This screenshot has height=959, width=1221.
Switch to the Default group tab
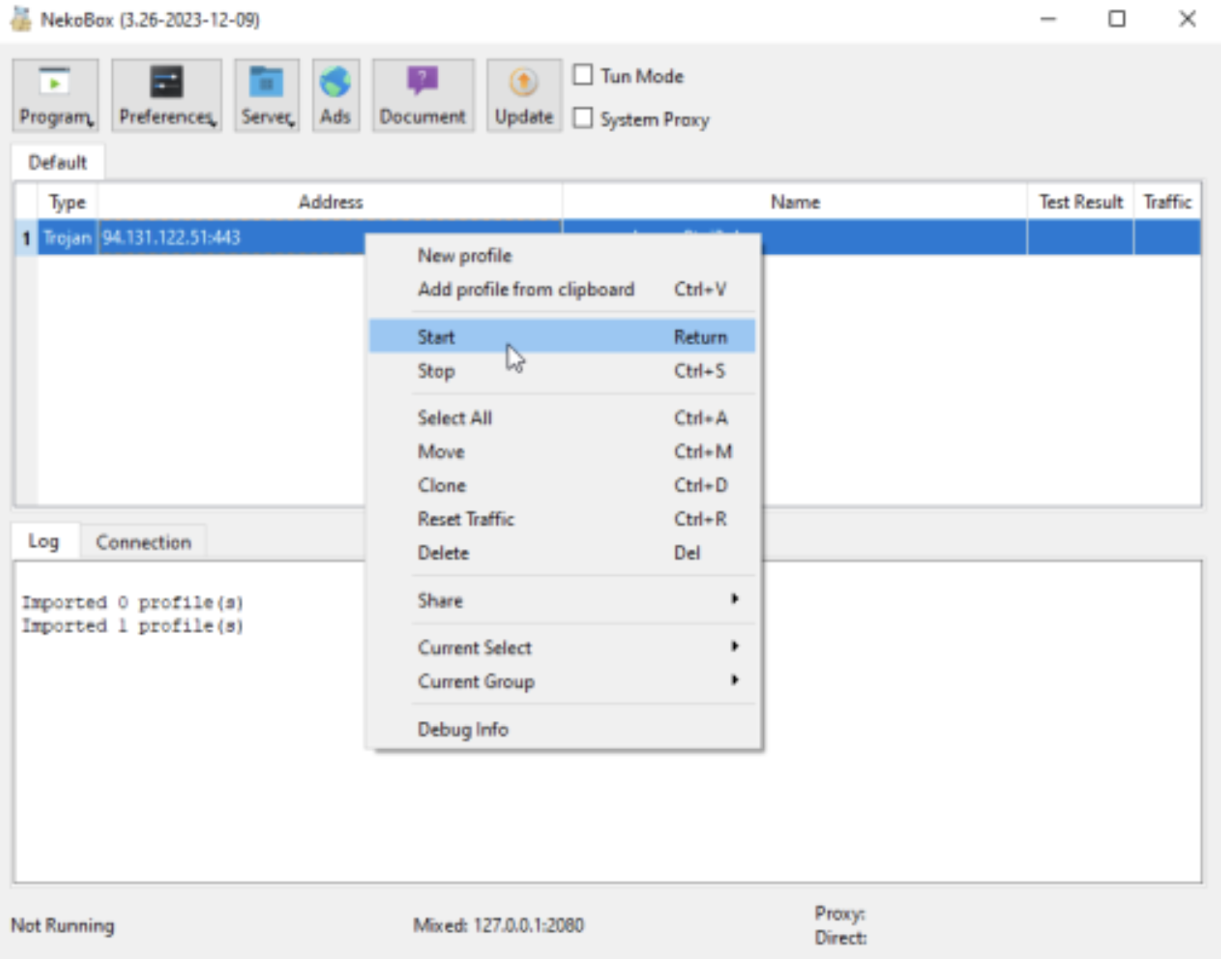pos(57,163)
